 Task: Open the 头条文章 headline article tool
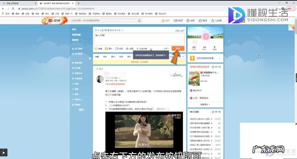(142, 49)
